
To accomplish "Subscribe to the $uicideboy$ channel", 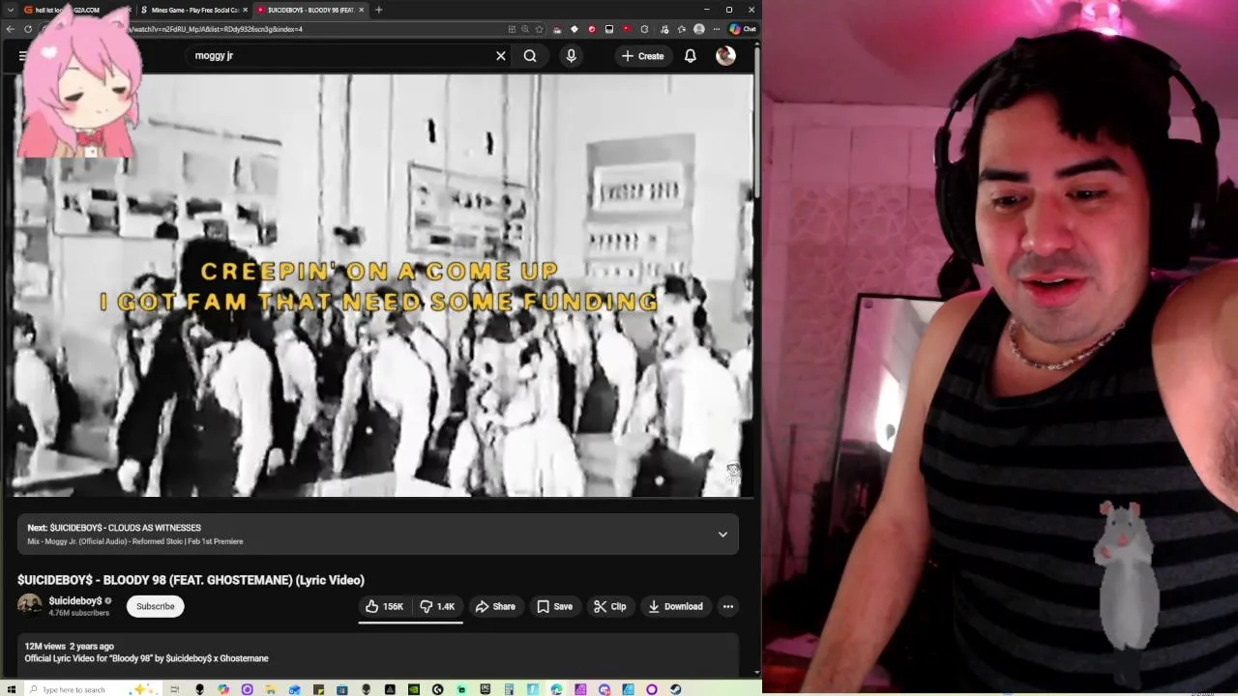I will click(x=155, y=606).
